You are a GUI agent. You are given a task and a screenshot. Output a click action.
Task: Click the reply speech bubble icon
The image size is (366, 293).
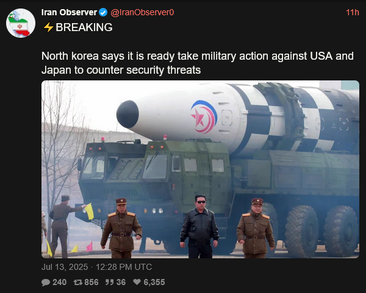(46, 282)
